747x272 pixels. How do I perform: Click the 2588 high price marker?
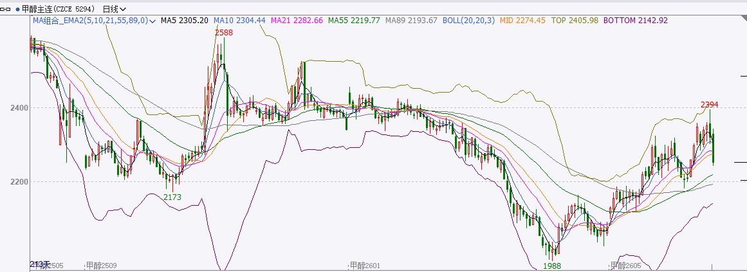pos(224,32)
